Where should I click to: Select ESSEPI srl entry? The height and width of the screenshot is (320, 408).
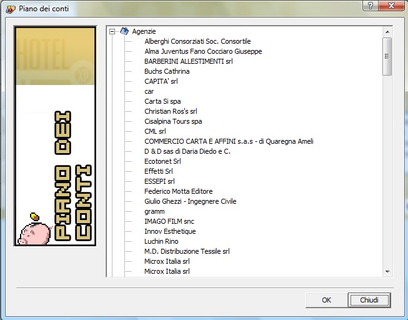point(159,181)
